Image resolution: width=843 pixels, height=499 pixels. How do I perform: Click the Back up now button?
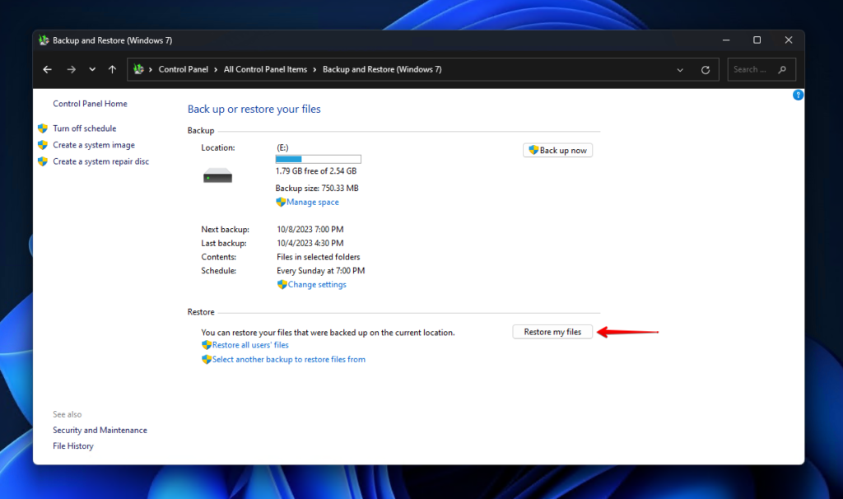pyautogui.click(x=557, y=150)
